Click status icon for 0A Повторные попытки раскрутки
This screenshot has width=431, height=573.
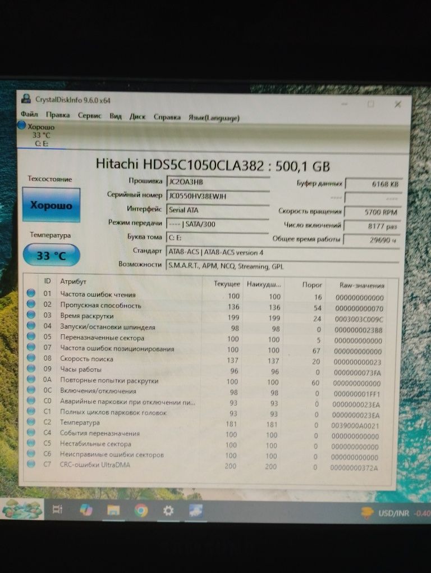[31, 379]
